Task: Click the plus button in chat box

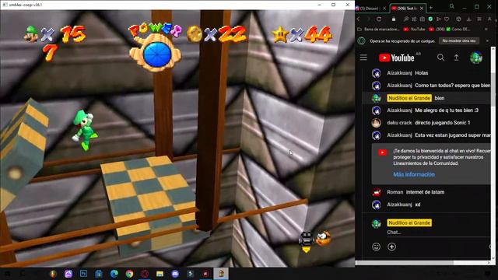Action: [x=391, y=247]
